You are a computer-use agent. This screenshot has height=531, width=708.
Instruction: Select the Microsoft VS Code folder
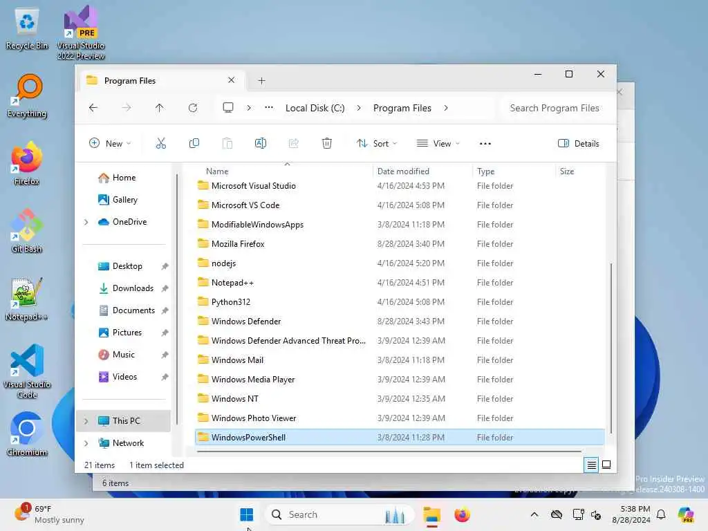[400, 205]
